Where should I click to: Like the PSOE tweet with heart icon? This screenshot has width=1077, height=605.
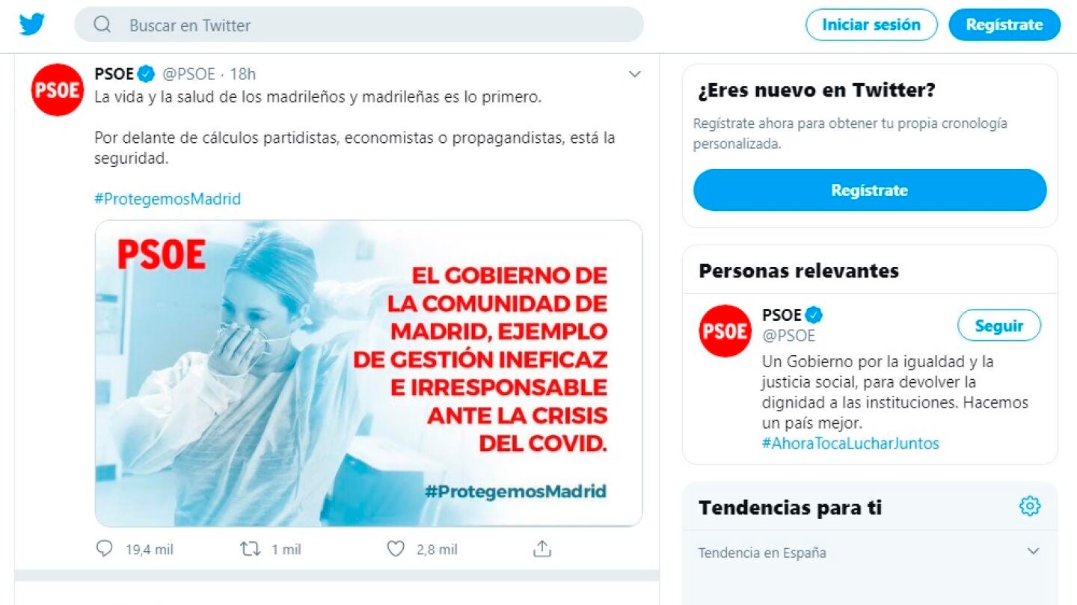click(396, 549)
